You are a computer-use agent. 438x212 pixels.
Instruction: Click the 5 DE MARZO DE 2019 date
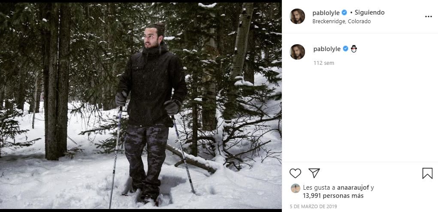tap(314, 206)
